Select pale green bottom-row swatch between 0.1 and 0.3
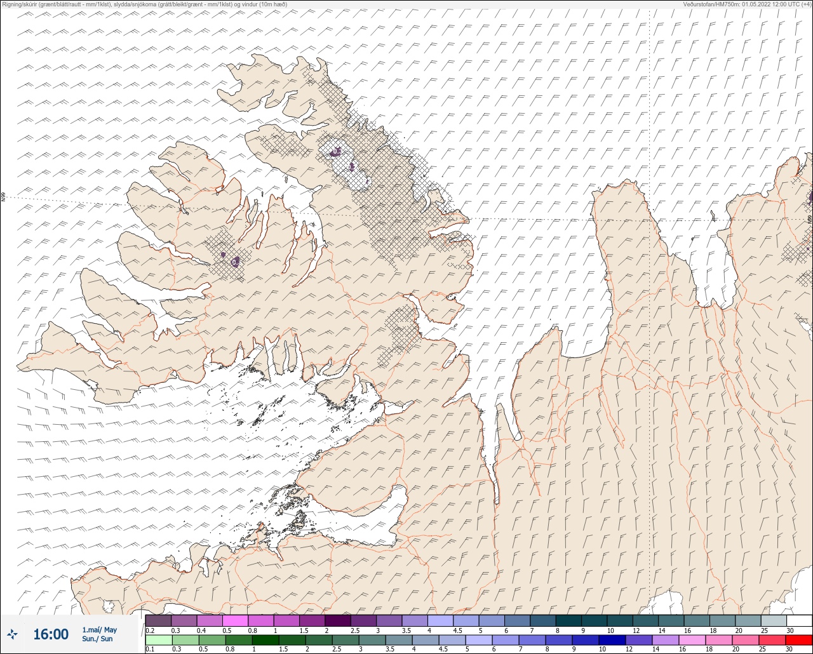 click(159, 639)
